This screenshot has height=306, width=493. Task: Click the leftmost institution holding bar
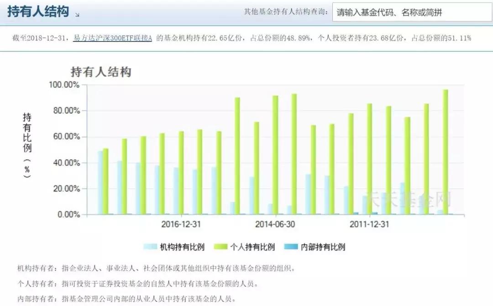point(100,182)
